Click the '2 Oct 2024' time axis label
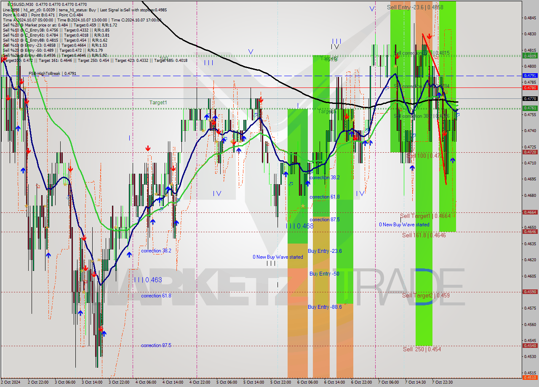This screenshot has width=539, height=387. coord(11,382)
